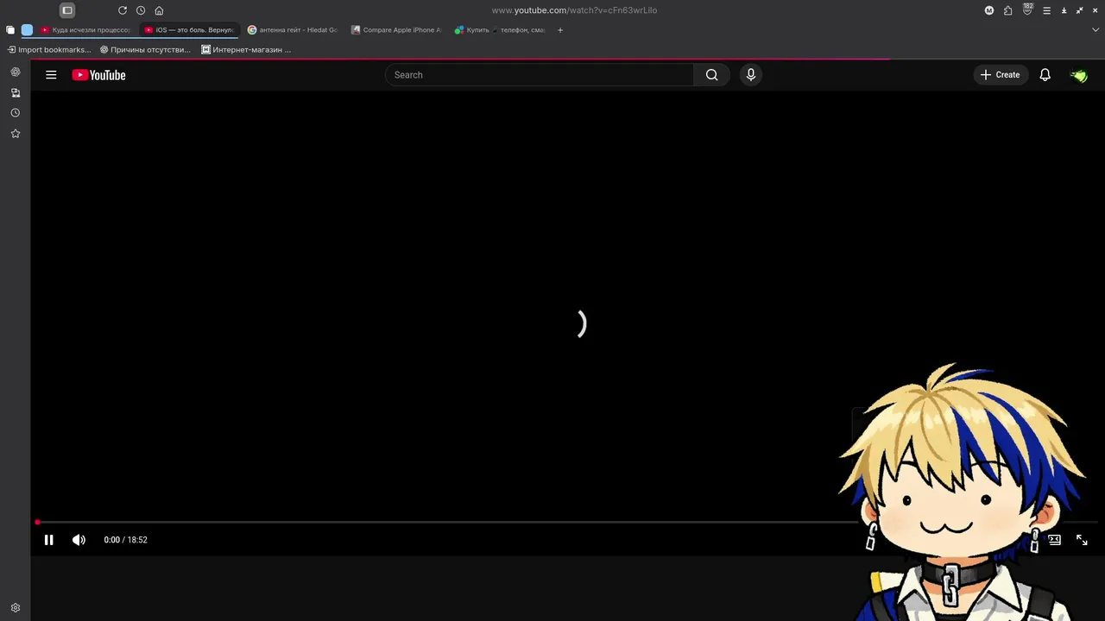Screen dimensions: 1105x621
Task: Open the browser downloads icon
Action: [1064, 10]
